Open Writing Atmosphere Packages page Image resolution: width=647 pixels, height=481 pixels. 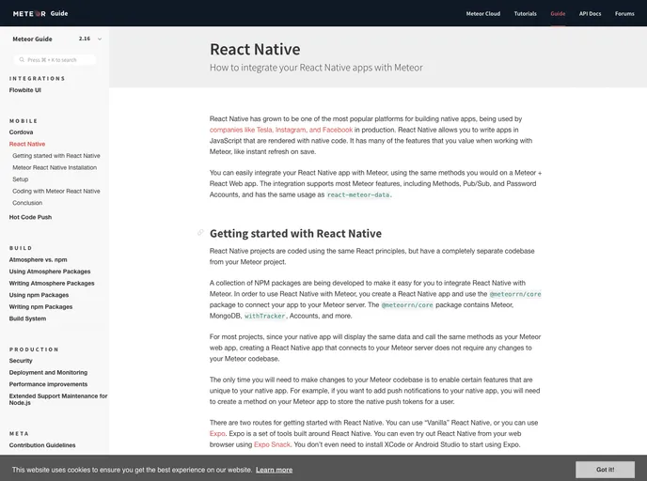click(52, 283)
